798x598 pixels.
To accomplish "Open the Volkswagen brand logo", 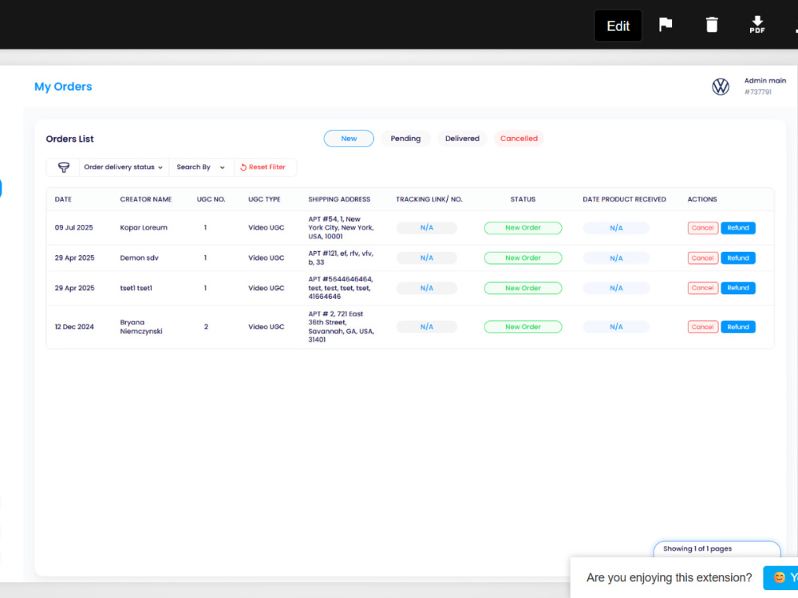I will (720, 86).
